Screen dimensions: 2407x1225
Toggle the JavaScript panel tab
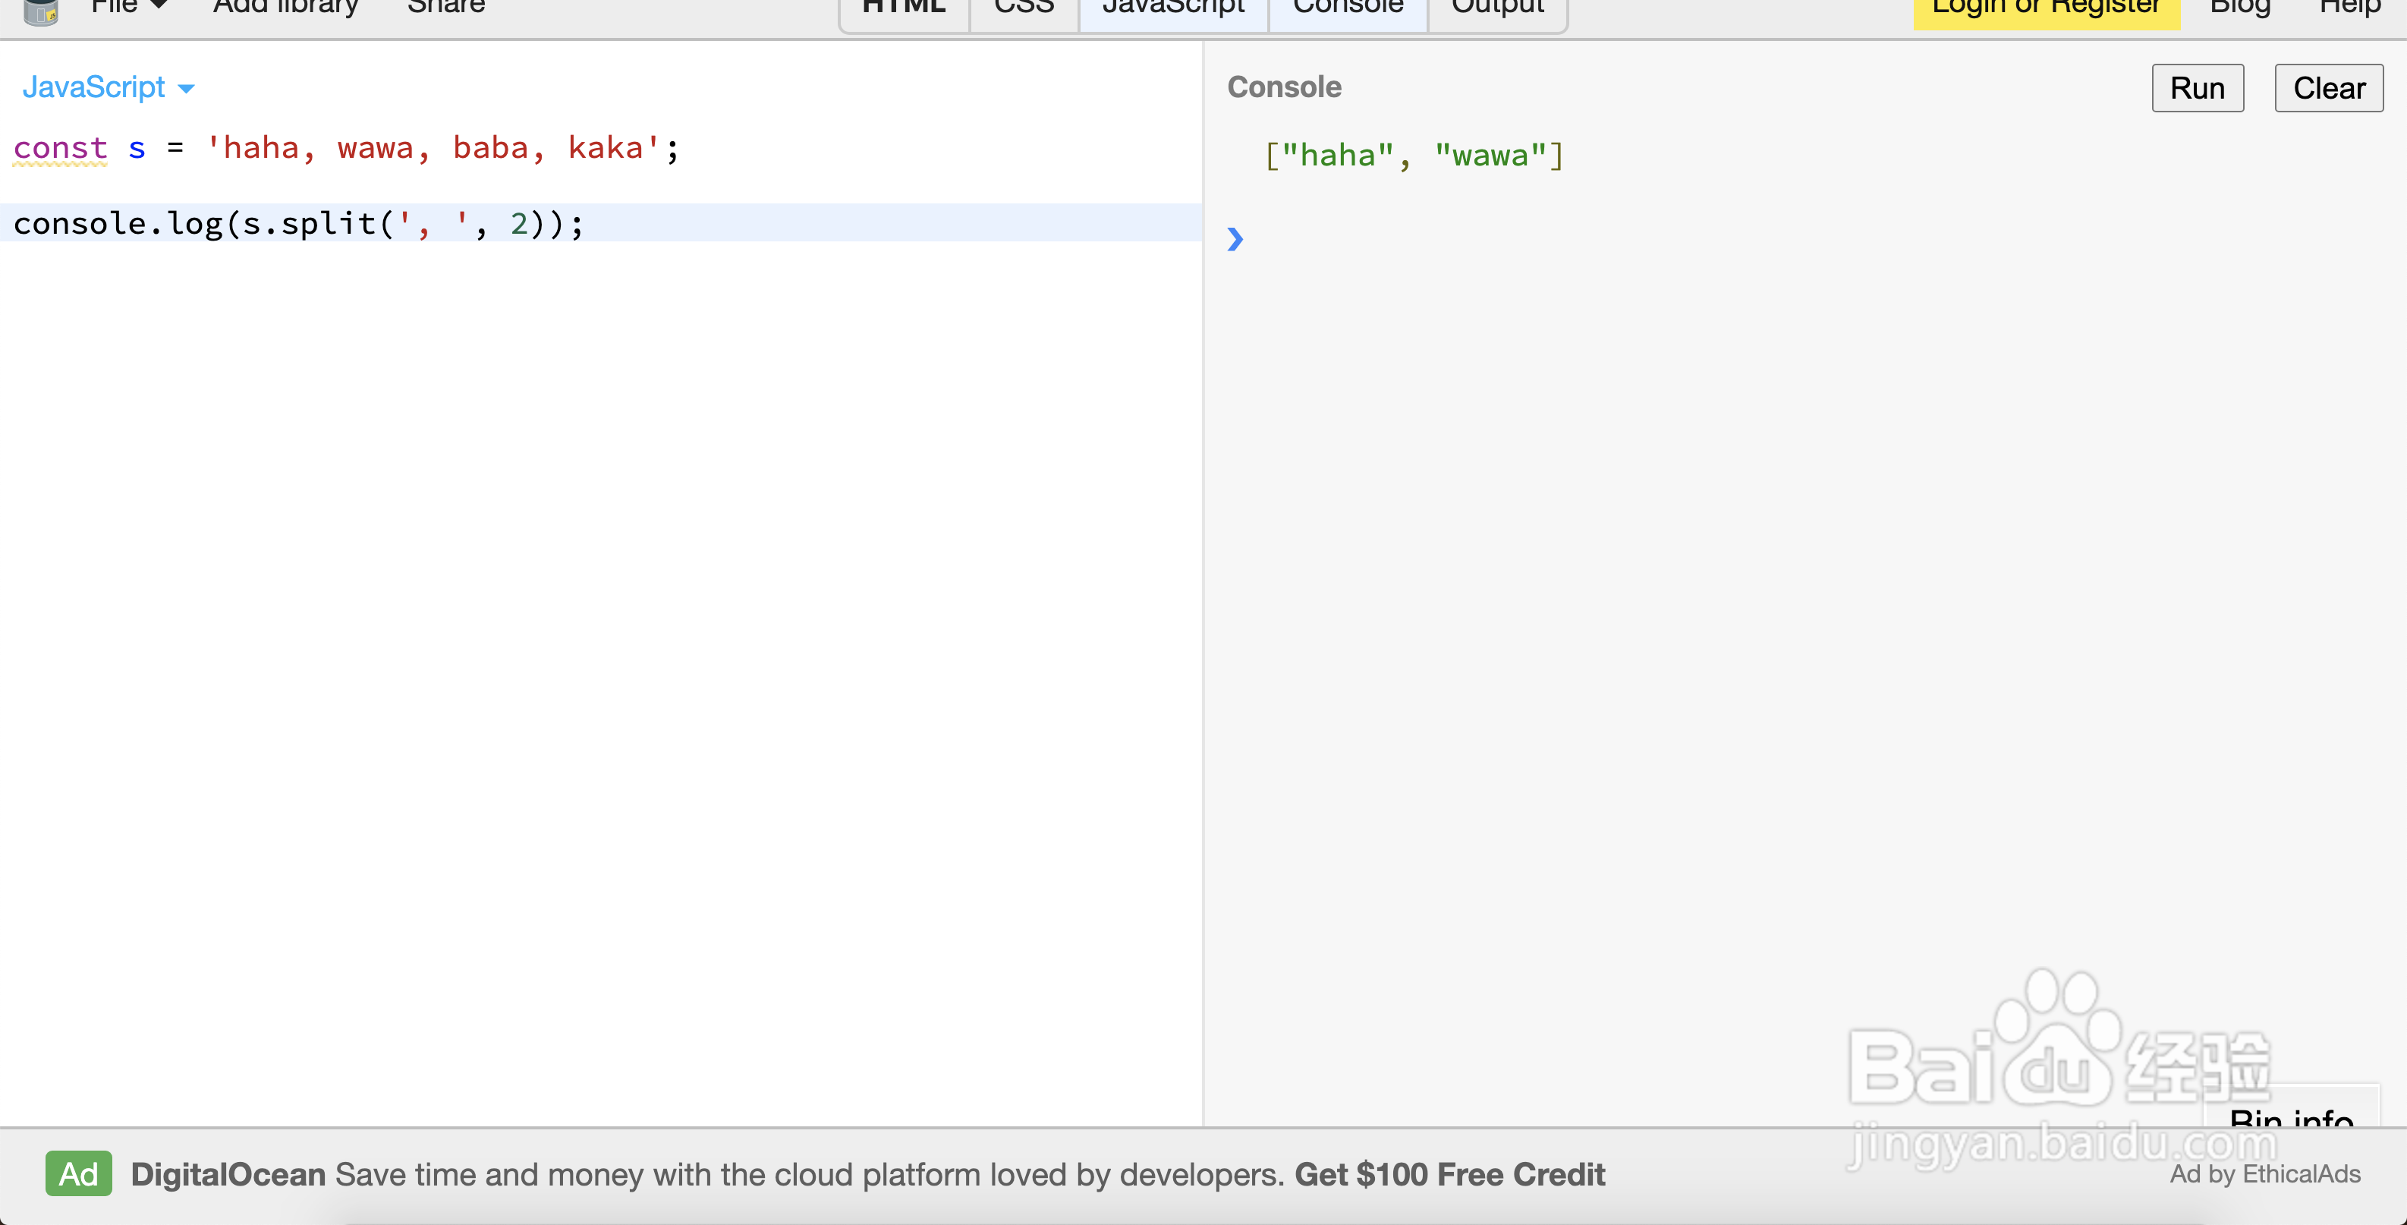1172,9
